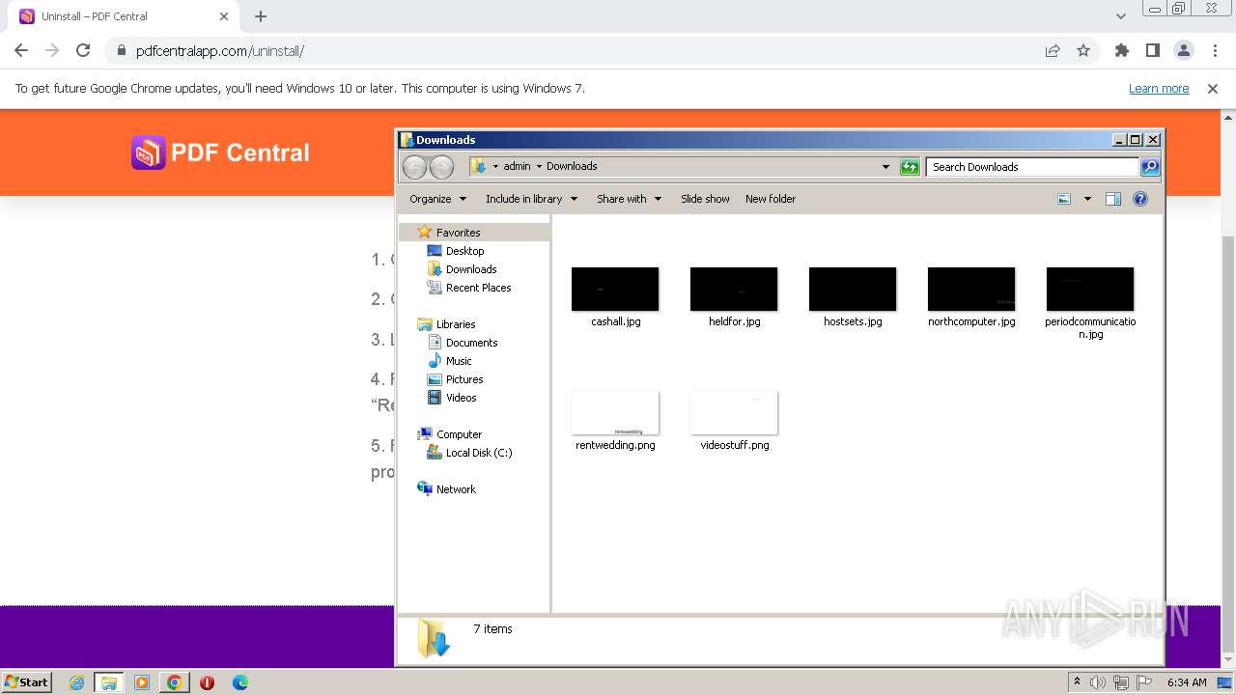Click Slide show in toolbar
Screen dimensions: 1236x695
tap(705, 199)
